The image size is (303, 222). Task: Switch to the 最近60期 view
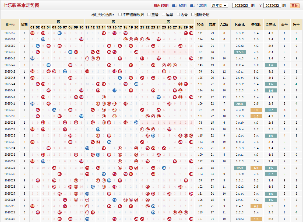click(x=179, y=5)
